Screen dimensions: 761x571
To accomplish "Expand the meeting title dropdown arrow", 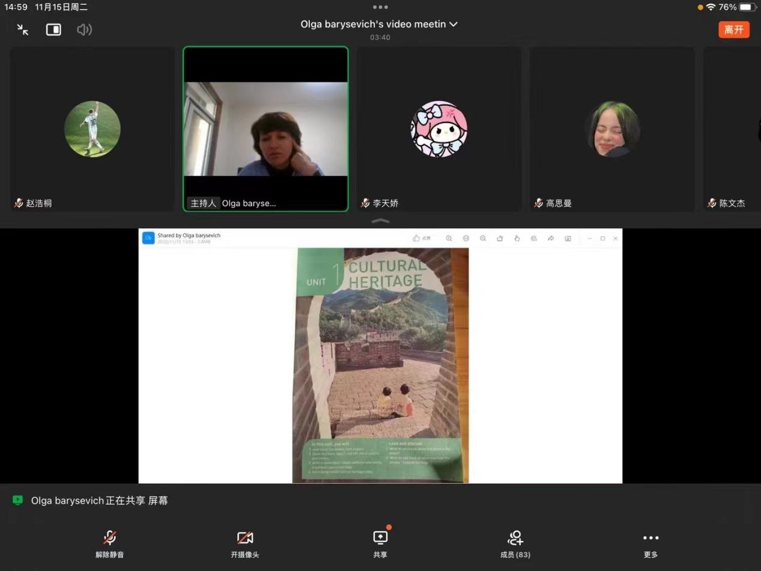I will [x=453, y=24].
